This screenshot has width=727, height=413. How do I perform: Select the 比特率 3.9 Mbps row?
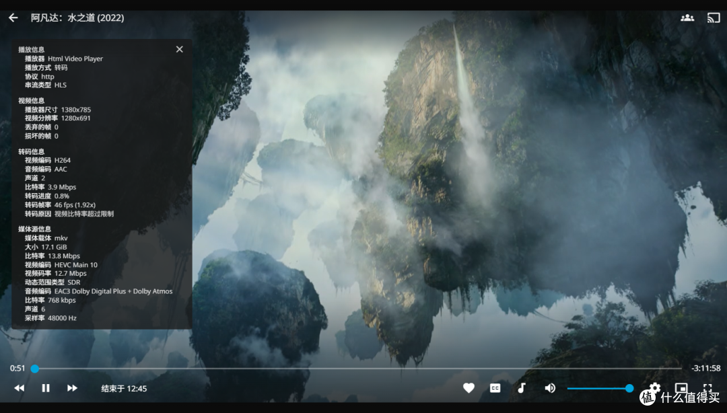[50, 187]
